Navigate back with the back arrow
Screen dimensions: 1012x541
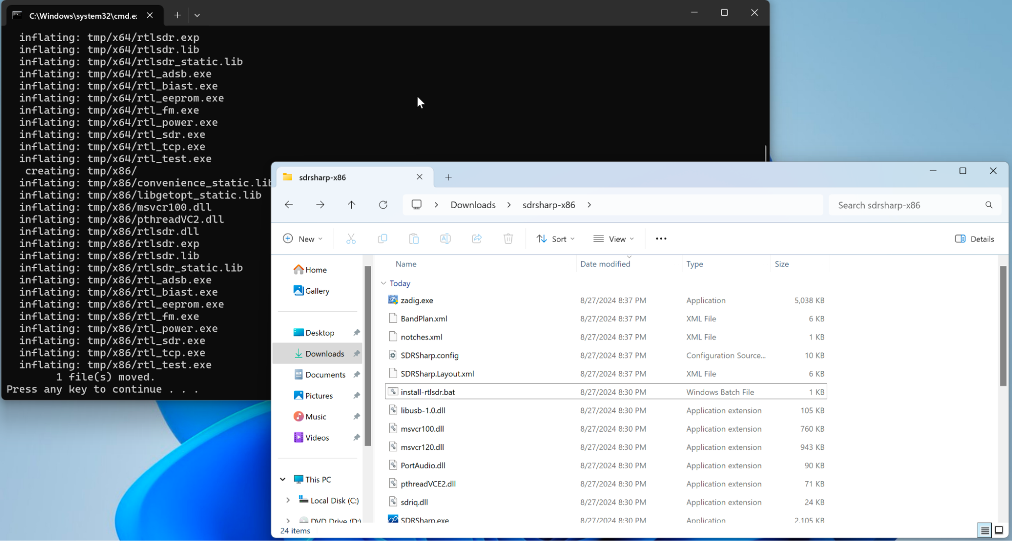[289, 205]
